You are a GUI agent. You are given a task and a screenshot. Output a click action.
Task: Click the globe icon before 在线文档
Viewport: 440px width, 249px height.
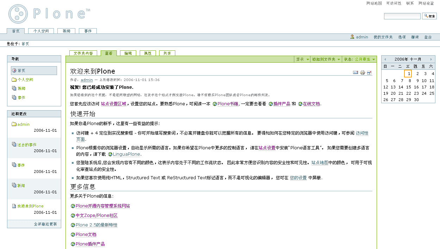pos(300,104)
